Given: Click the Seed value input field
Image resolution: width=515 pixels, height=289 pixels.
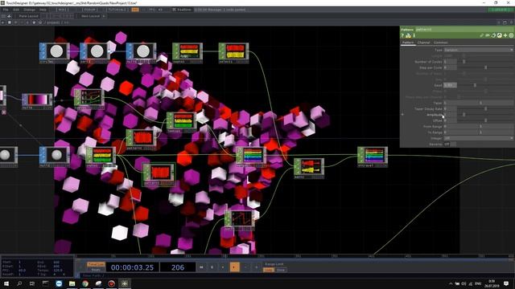Looking at the screenshot, I should [450, 85].
